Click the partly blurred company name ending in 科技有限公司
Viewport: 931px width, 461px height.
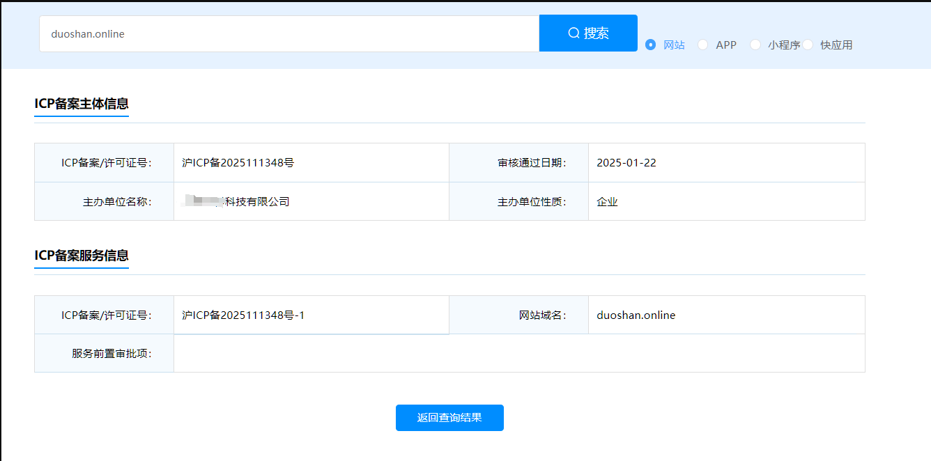pos(236,202)
